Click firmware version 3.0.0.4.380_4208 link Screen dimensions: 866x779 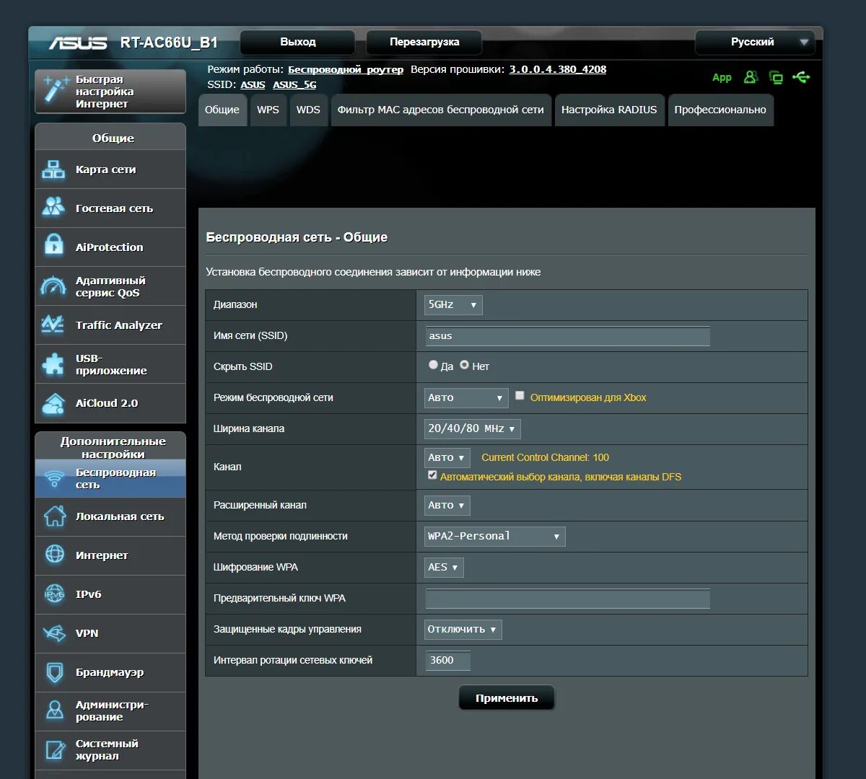558,70
